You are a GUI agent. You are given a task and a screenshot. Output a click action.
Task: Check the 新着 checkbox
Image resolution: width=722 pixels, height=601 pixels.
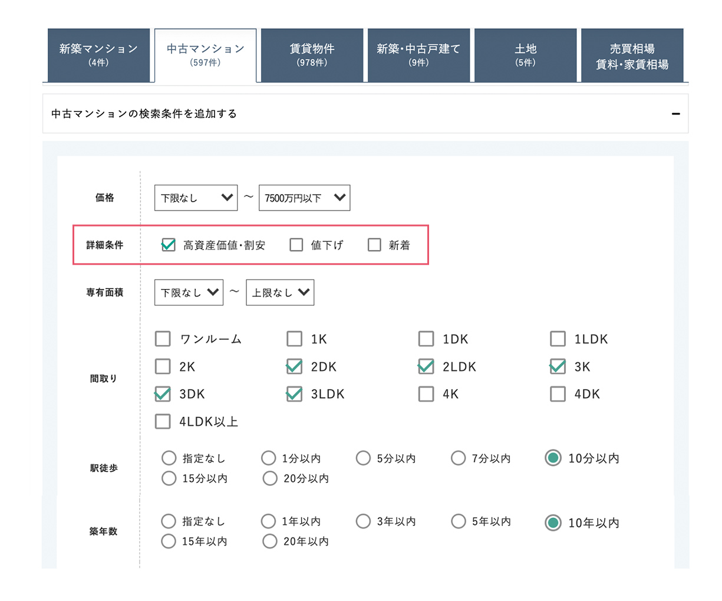pyautogui.click(x=374, y=245)
